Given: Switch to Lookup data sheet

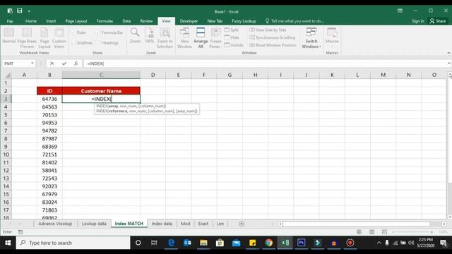Looking at the screenshot, I should click(x=94, y=224).
